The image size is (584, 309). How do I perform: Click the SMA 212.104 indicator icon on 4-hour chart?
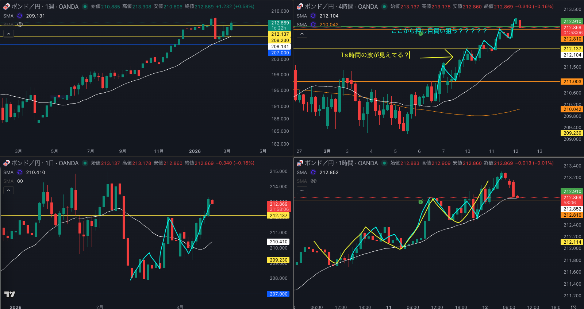(313, 16)
